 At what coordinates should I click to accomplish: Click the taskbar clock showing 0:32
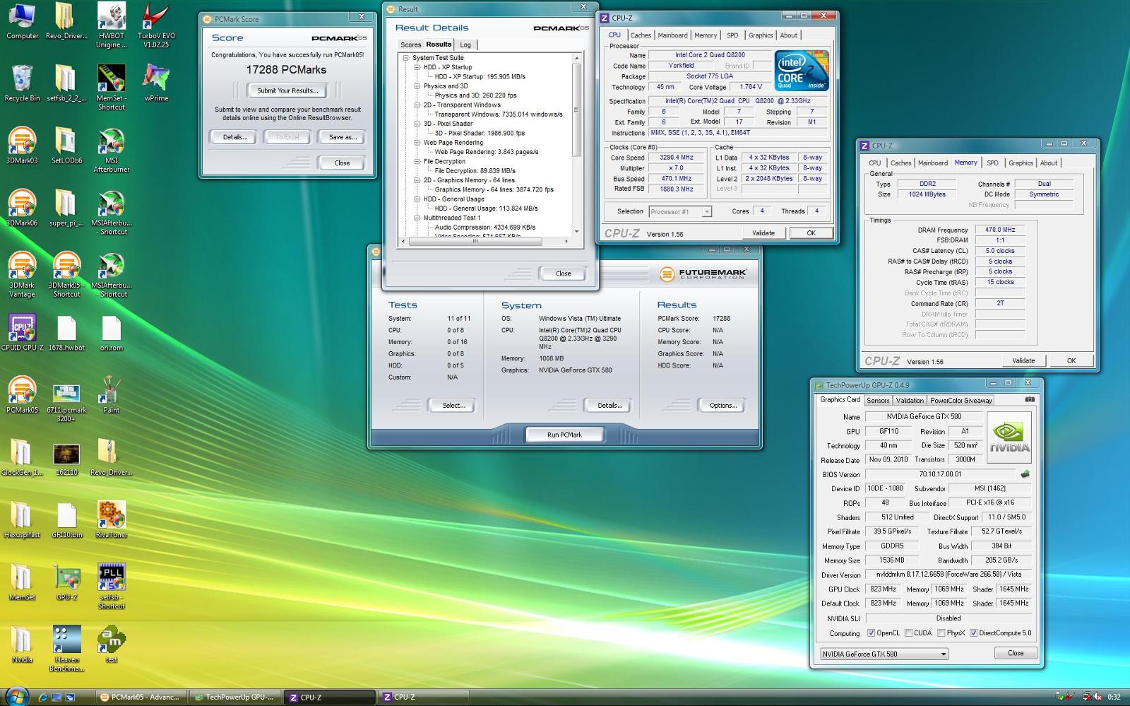click(1114, 697)
